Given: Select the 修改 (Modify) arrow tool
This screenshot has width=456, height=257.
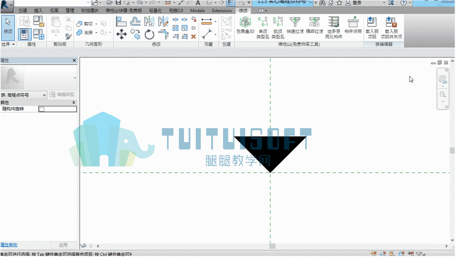Looking at the screenshot, I should (x=8, y=28).
